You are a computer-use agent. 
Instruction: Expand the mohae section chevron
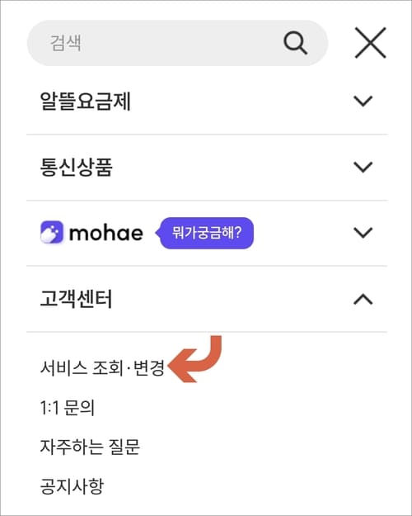click(363, 233)
